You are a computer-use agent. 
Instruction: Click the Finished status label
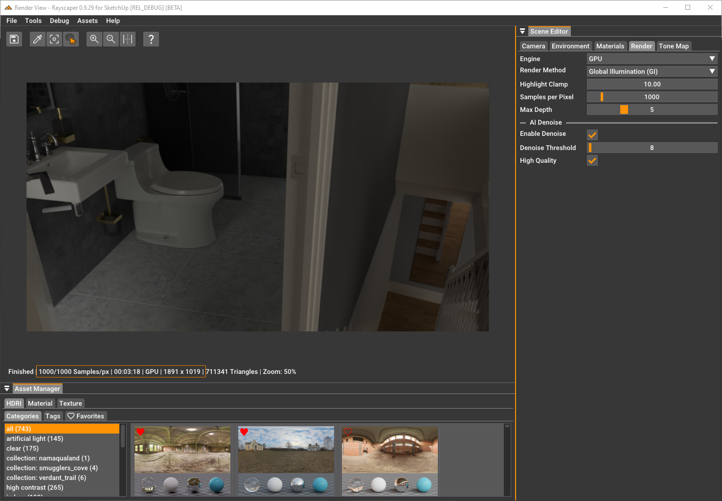tap(21, 371)
